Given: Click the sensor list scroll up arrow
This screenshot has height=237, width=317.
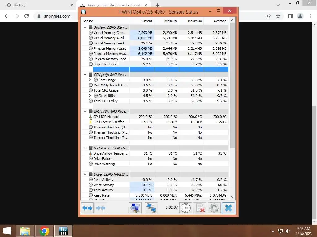Looking at the screenshot, I should [x=232, y=20].
